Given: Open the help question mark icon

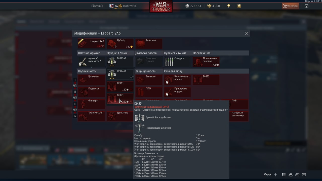Looking at the screenshot, I should click(x=306, y=6).
